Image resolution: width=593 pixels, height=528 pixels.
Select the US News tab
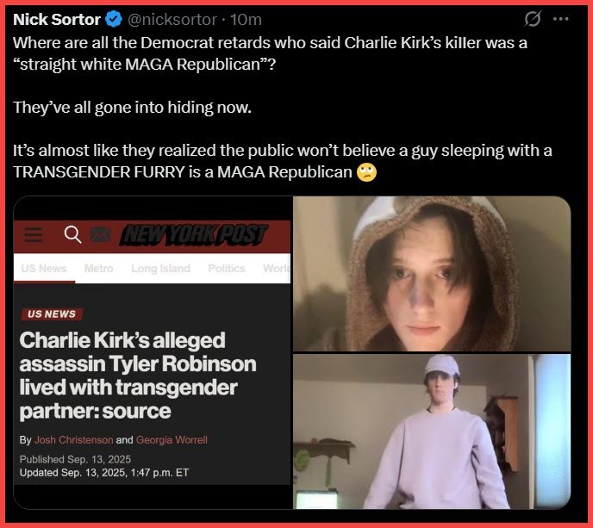pos(44,269)
